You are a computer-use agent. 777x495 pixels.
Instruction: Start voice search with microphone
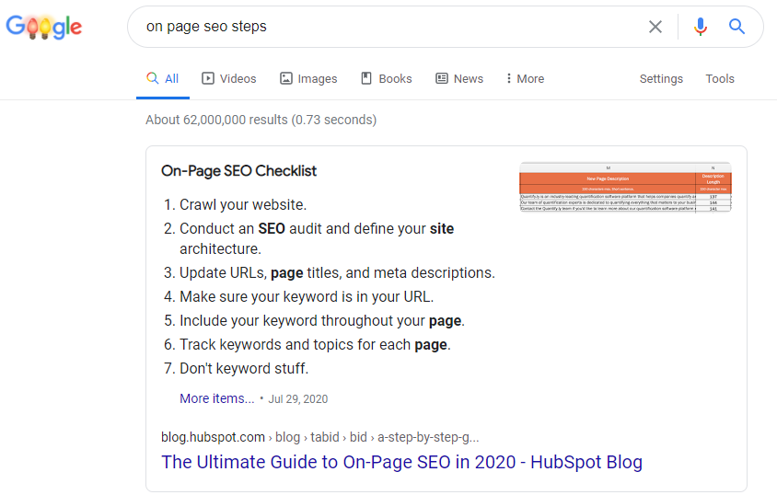click(701, 27)
